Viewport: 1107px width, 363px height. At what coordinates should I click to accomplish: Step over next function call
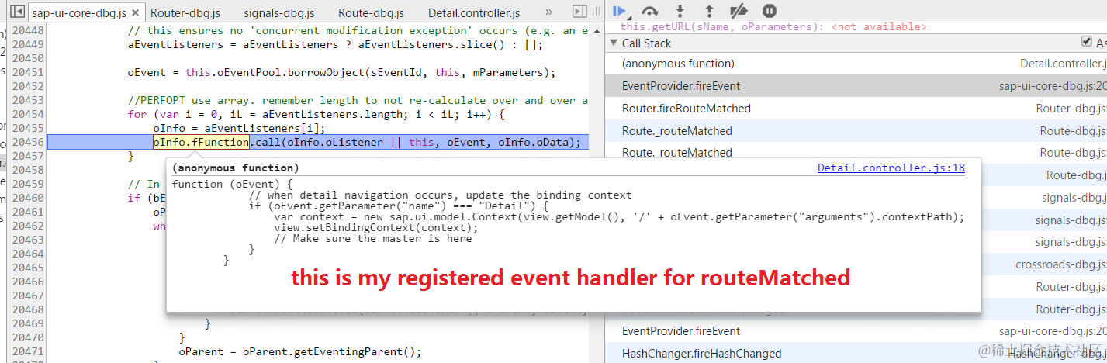[x=651, y=11]
